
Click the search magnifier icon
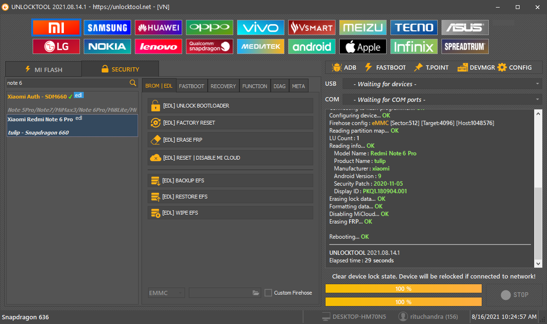[x=133, y=83]
